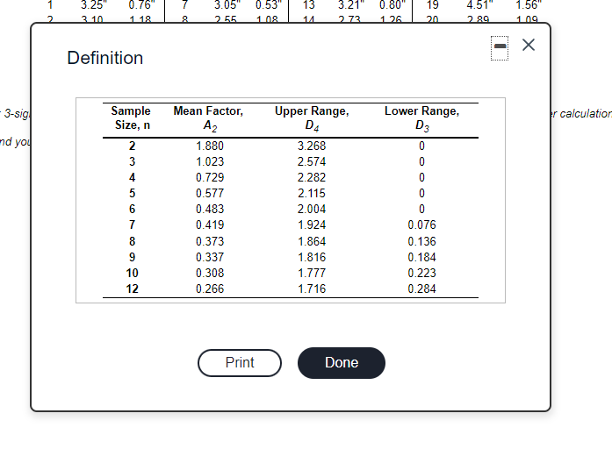The height and width of the screenshot is (449, 612).
Task: Click the 'Upper Range, D4' column header
Action: pos(312,118)
